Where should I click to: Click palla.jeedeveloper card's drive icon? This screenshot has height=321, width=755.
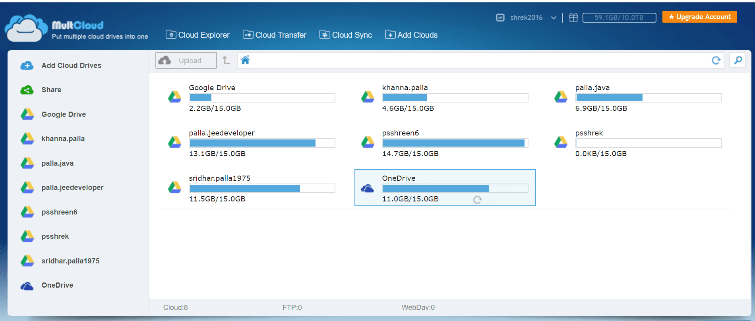(174, 142)
